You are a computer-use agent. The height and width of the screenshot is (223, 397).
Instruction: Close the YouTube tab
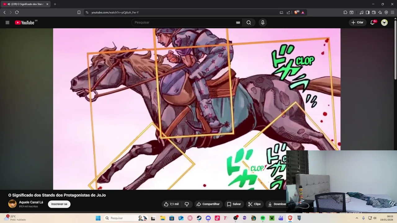coord(47,4)
